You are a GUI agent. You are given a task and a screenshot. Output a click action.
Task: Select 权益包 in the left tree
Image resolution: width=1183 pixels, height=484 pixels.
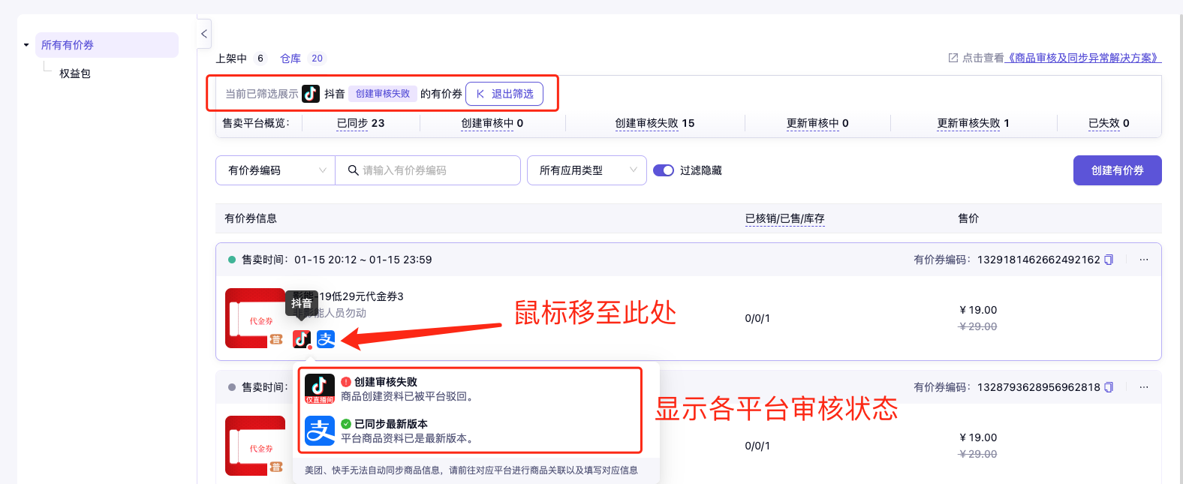point(75,74)
